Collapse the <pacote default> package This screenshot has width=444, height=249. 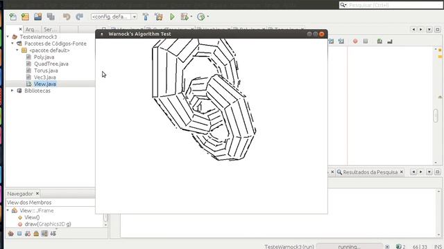[17, 50]
